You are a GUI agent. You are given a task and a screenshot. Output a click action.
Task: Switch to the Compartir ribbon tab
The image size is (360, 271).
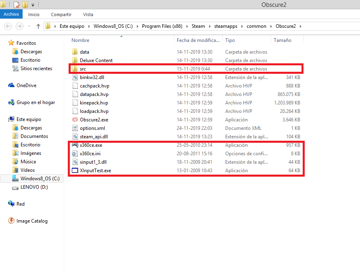pos(61,15)
